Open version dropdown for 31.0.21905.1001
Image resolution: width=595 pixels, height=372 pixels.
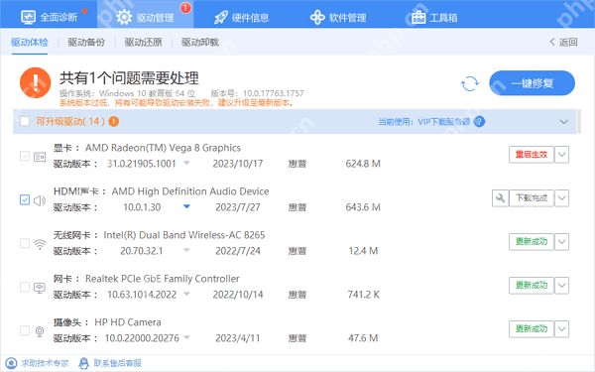pos(186,164)
